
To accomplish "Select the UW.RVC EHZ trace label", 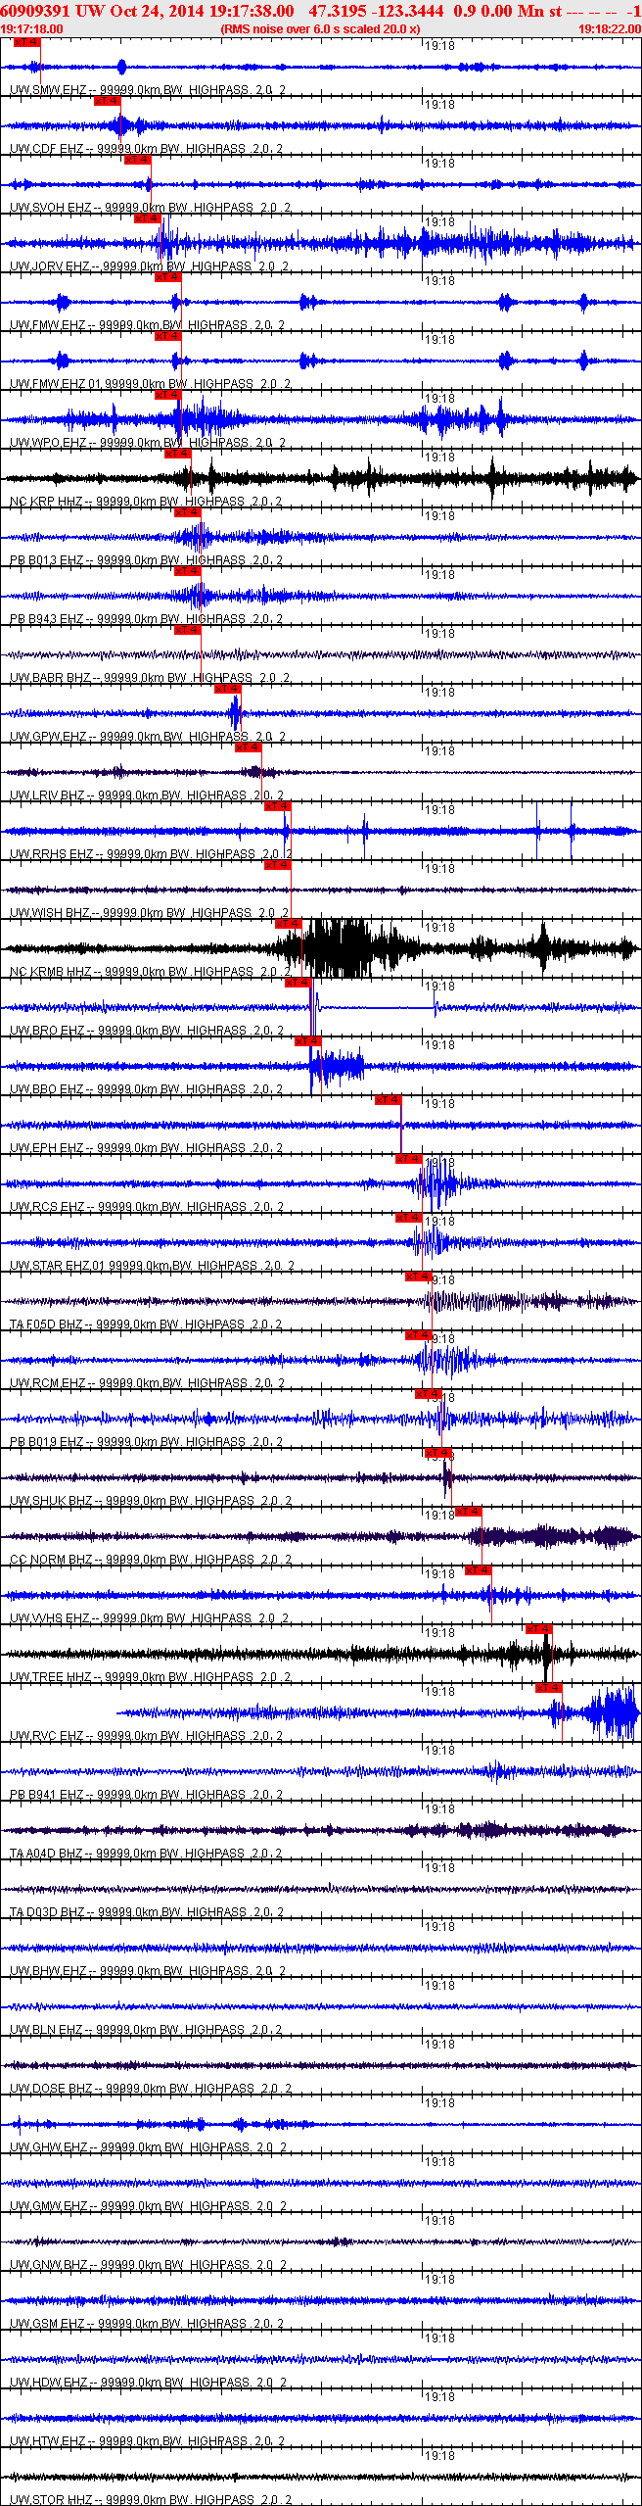I will click(x=147, y=1736).
